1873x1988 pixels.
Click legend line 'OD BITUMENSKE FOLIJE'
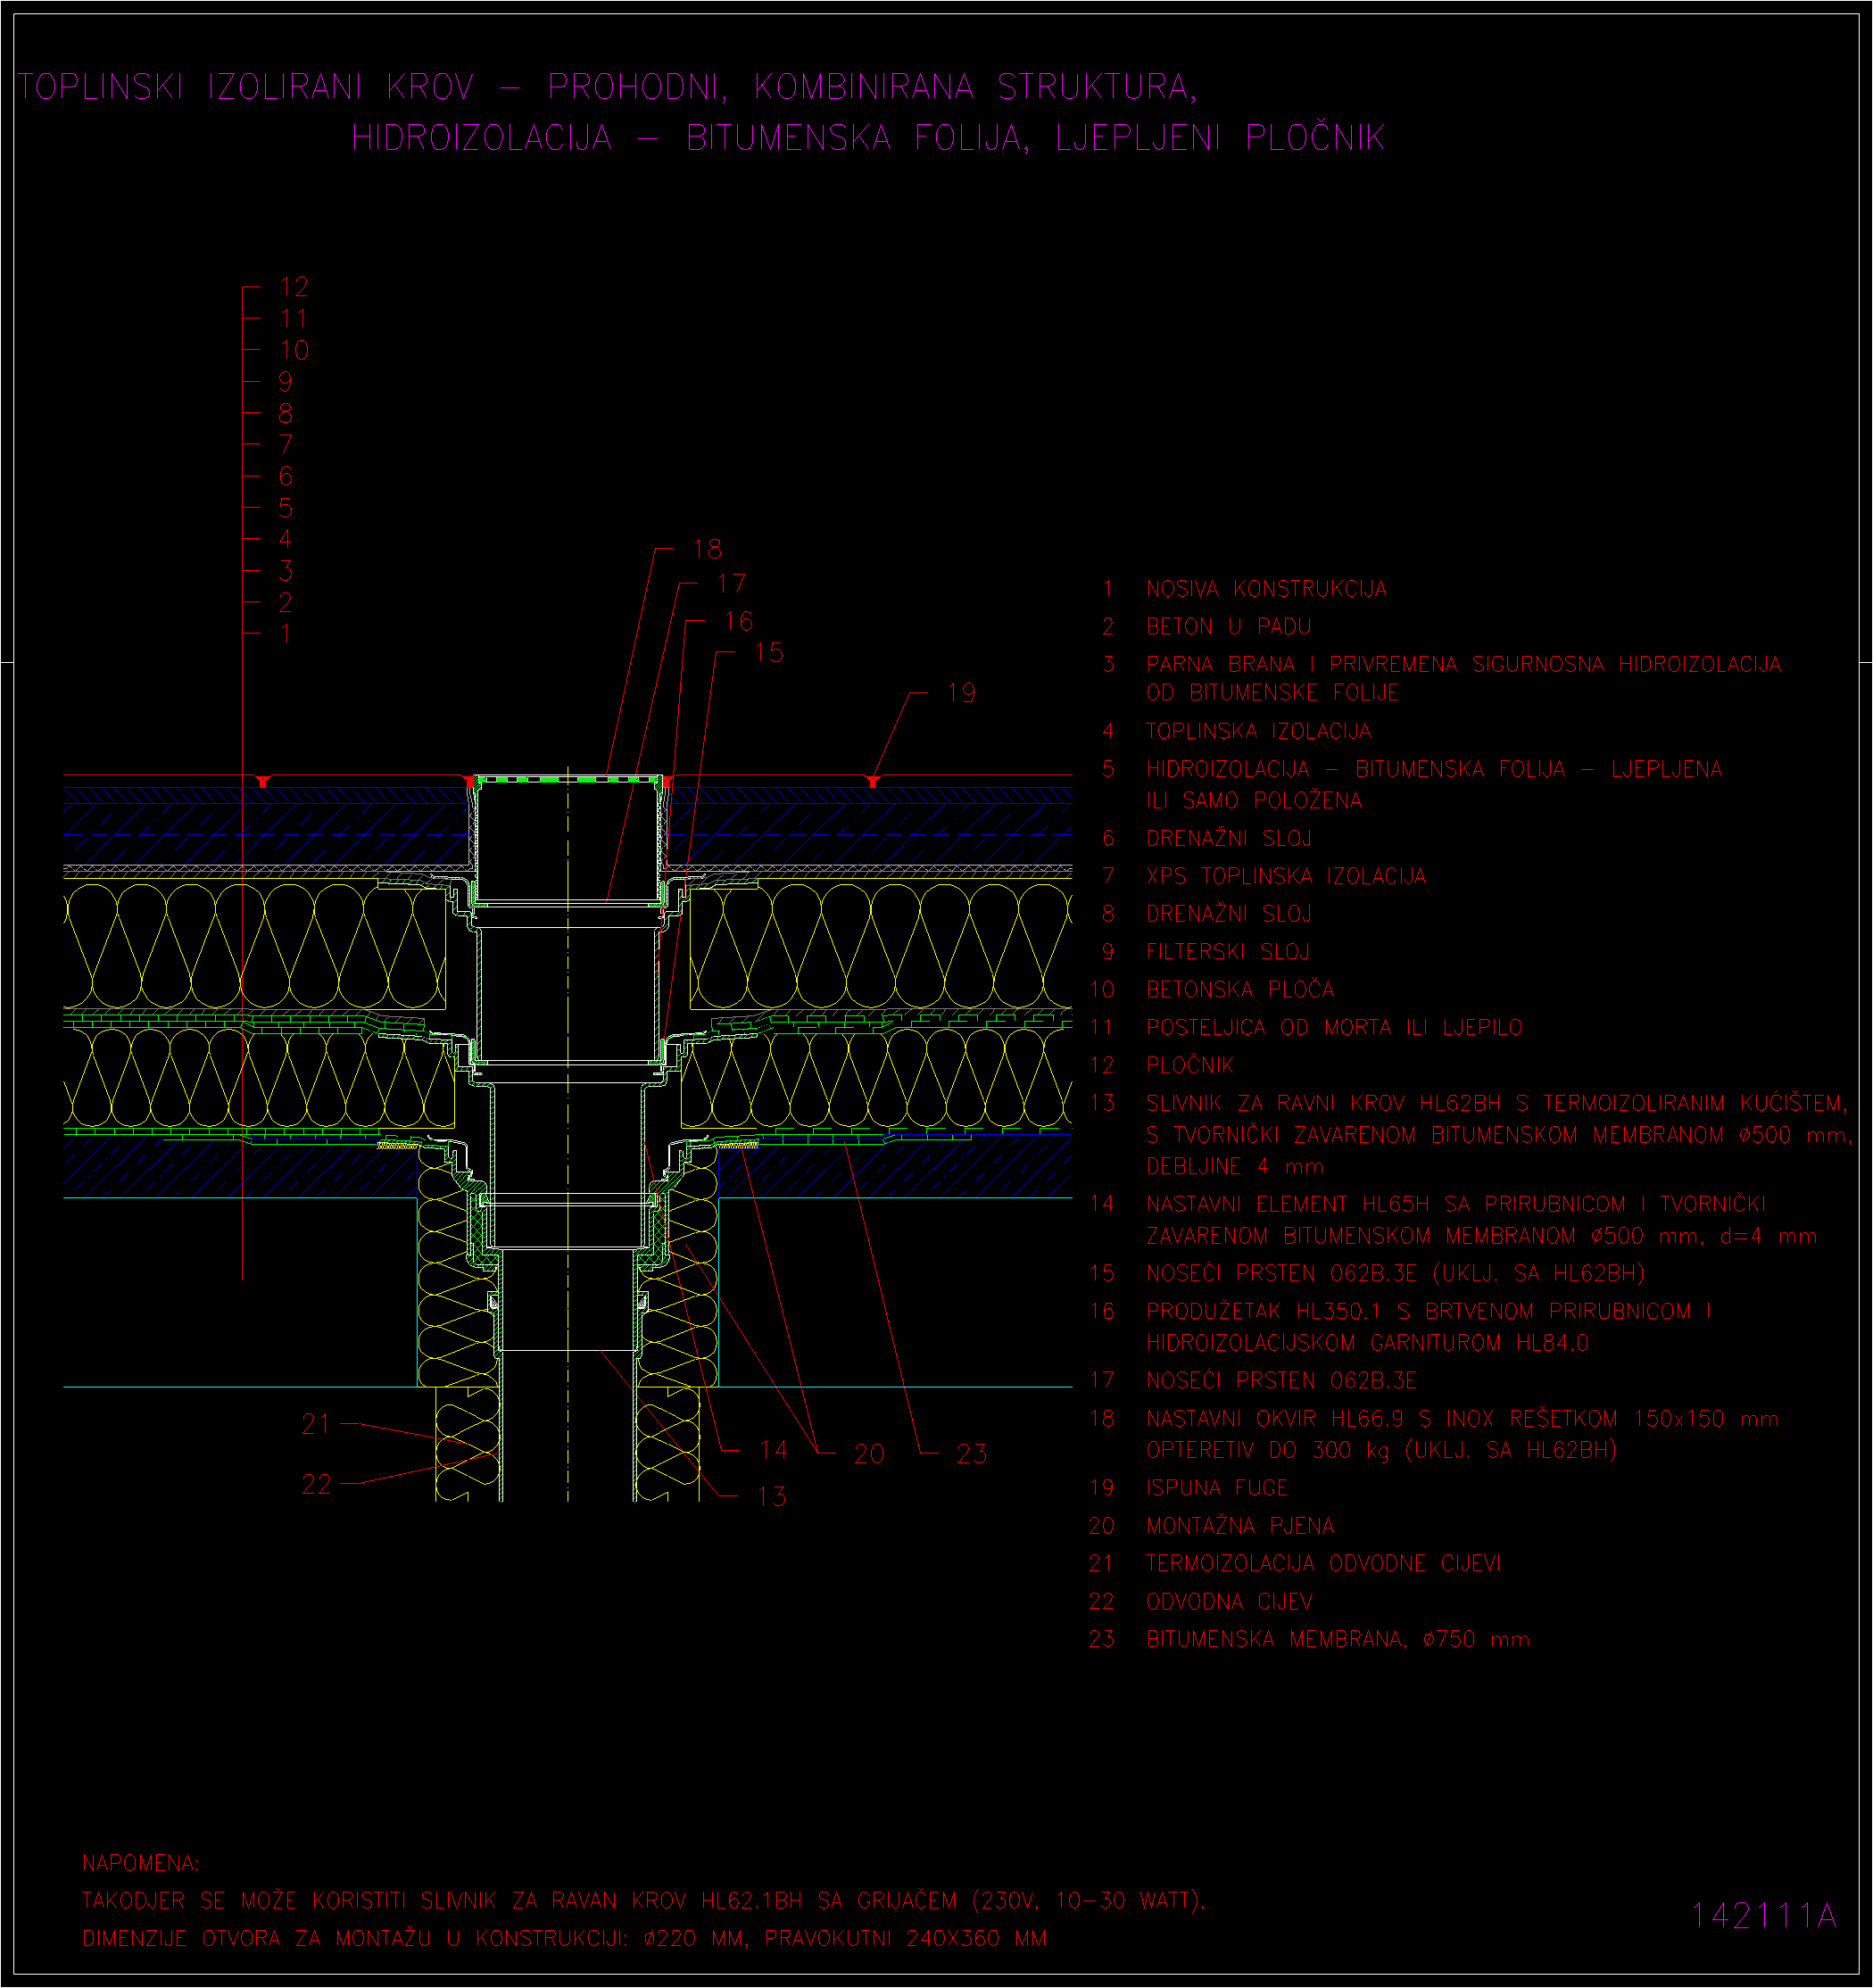[1272, 693]
